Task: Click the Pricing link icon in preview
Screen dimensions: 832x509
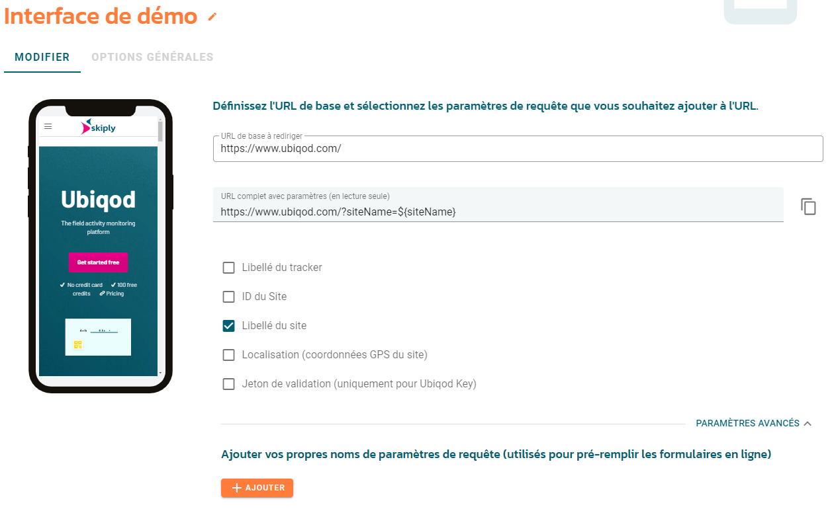Action: [102, 294]
